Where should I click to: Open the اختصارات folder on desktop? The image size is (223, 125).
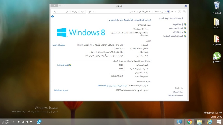pos(217,40)
